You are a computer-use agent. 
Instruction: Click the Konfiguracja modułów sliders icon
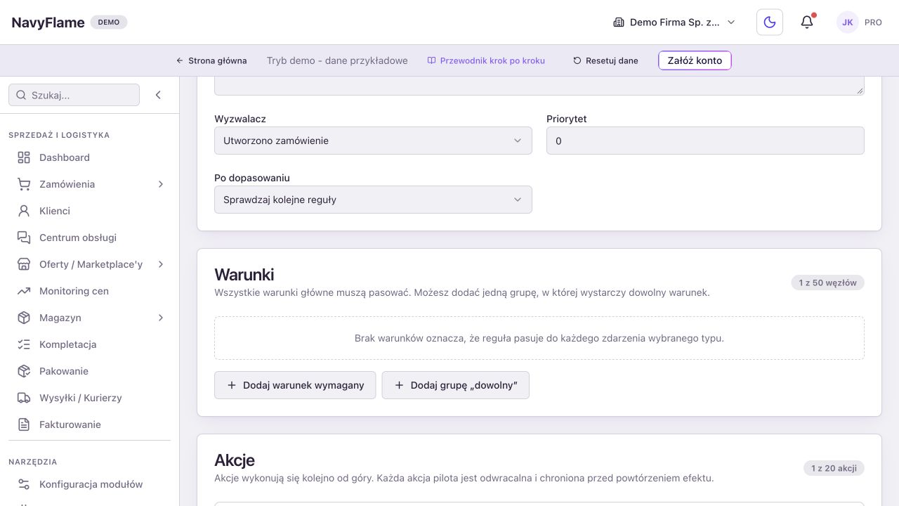24,484
